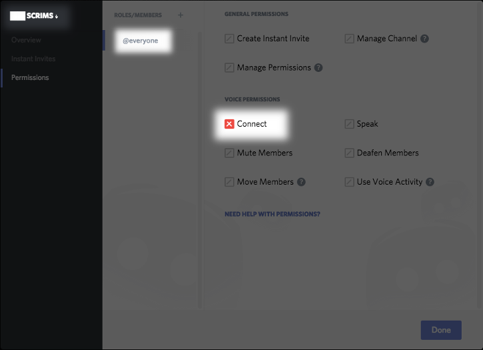Toggle the Use Voice Activity checkbox
The height and width of the screenshot is (350, 483).
click(x=349, y=182)
